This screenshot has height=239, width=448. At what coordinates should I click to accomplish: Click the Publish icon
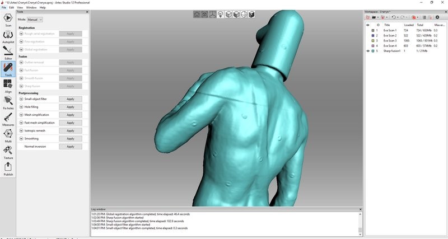pos(8,168)
